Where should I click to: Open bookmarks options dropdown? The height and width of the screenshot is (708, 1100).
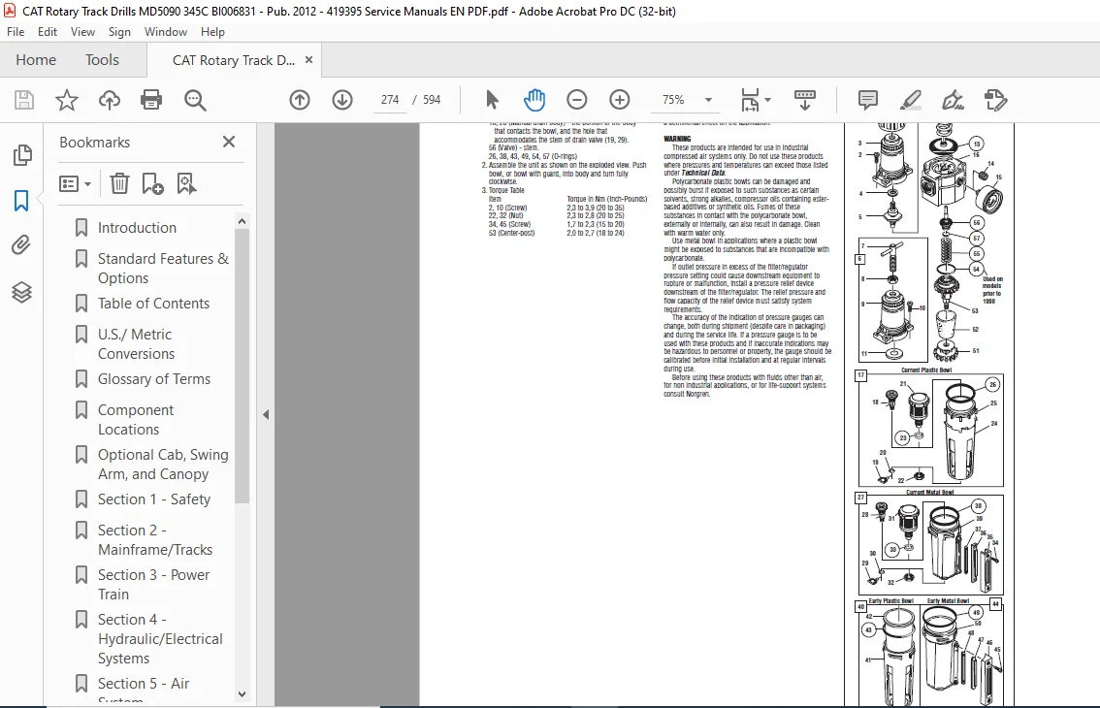click(x=75, y=184)
